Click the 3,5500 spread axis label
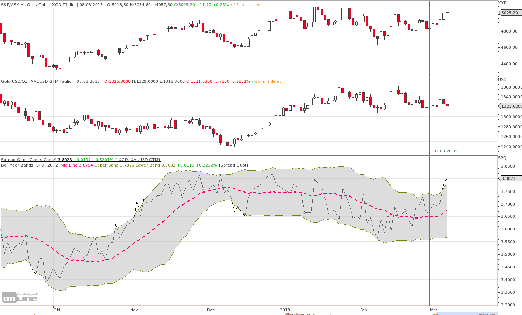The height and width of the screenshot is (315, 522). point(508,242)
